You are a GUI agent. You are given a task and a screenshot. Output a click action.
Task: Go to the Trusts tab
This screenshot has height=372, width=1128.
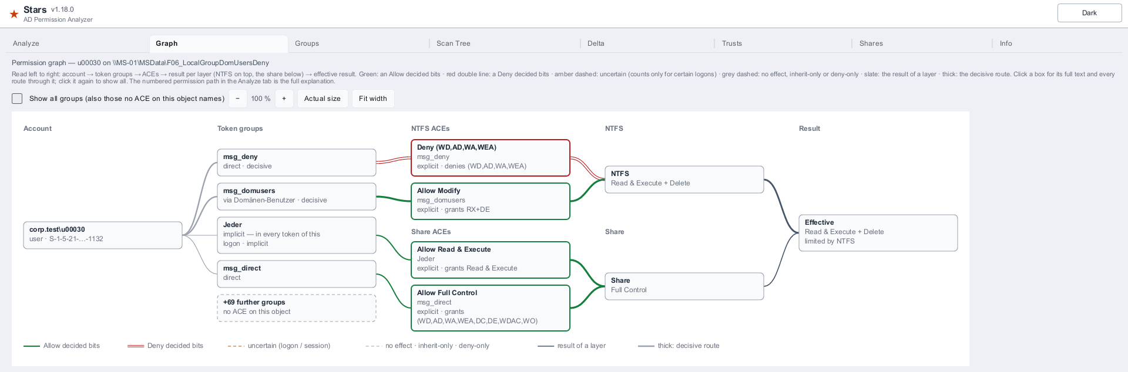pos(732,43)
